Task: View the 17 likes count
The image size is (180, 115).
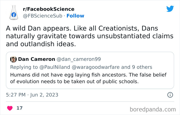Action: pos(19,108)
